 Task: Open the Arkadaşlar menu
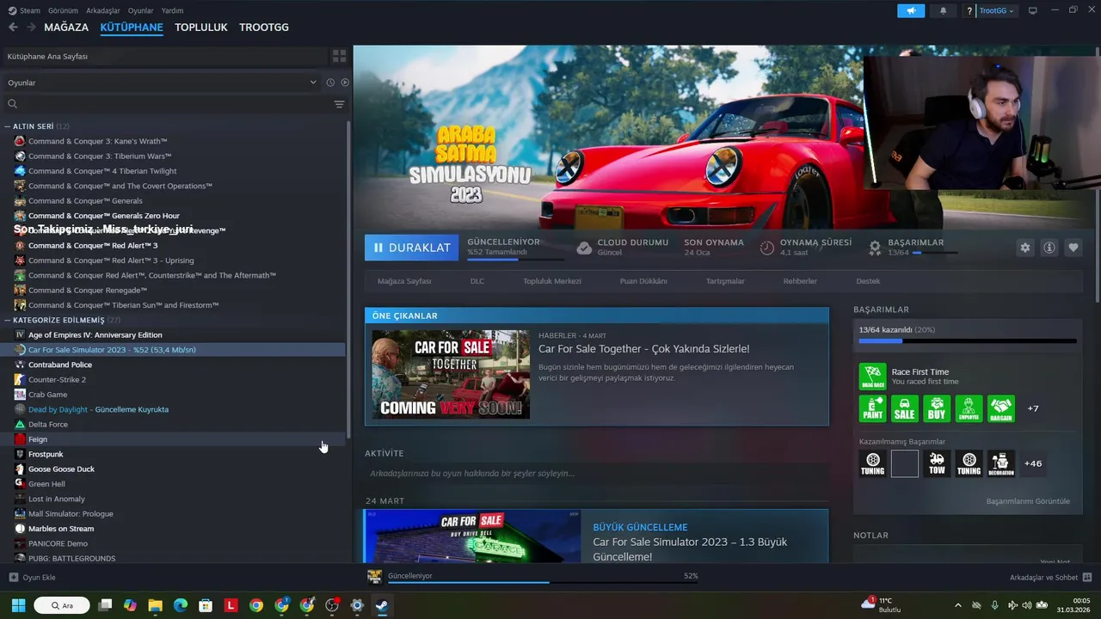click(103, 10)
